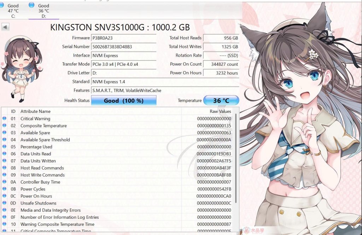Click the Standard field NVM Express 1.4
The height and width of the screenshot is (235, 362).
[165, 81]
